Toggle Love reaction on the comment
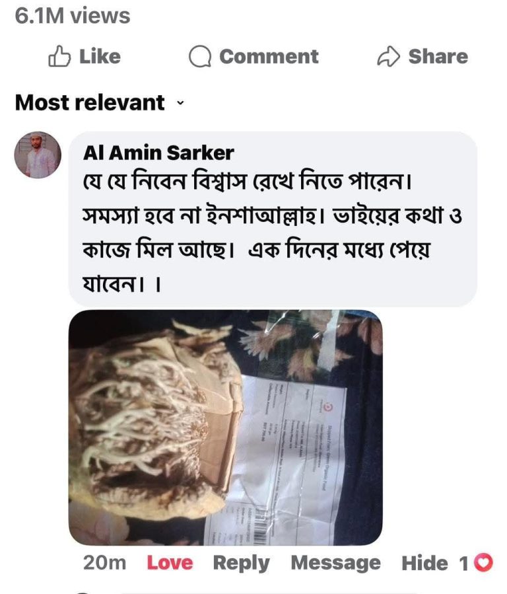 pyautogui.click(x=170, y=562)
